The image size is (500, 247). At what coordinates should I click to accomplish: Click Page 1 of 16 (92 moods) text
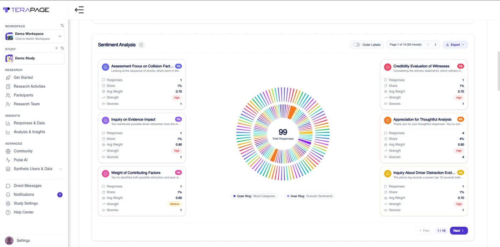click(x=405, y=45)
